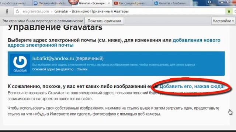This screenshot has height=132, width=236.
Task: Open the first tab 'разработке в инте'
Action: coord(15,3)
